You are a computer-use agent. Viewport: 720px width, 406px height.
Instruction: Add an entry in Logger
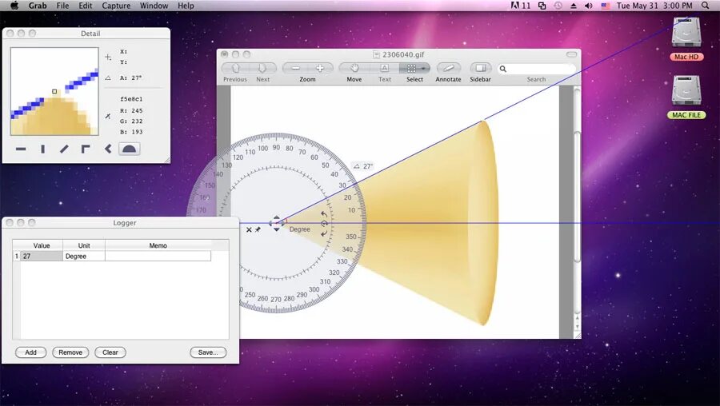[30, 352]
